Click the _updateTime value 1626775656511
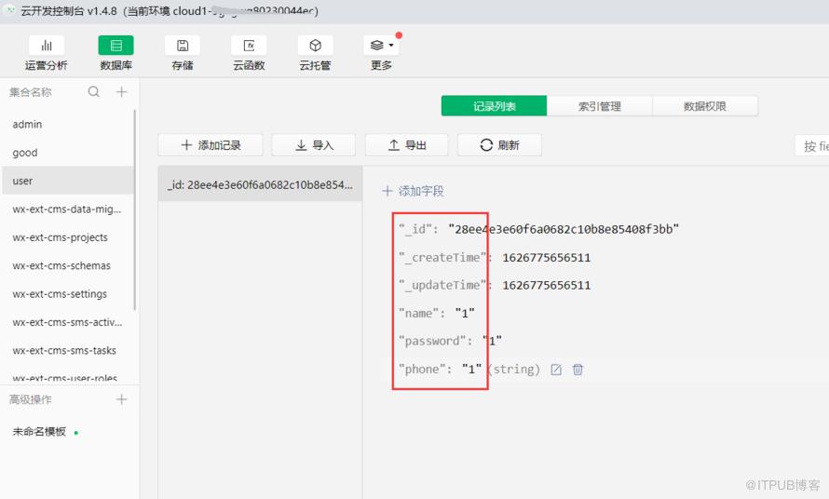The image size is (829, 499). coord(546,286)
